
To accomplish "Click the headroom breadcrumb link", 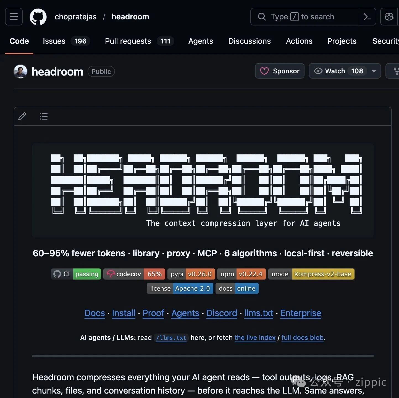I will pos(130,17).
